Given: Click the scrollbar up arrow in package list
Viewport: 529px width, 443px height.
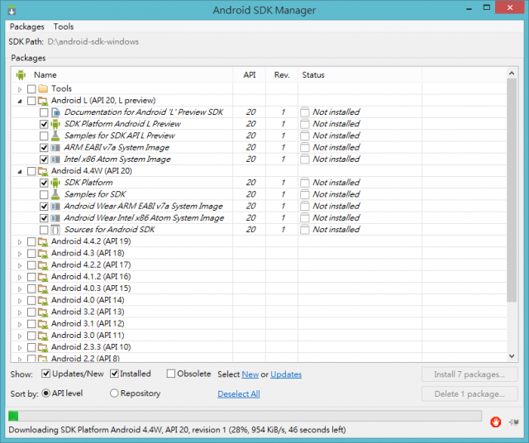Looking at the screenshot, I should 512,74.
